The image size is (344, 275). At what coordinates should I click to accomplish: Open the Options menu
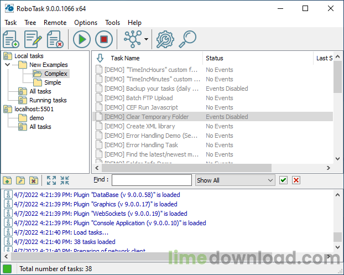tap(86, 23)
